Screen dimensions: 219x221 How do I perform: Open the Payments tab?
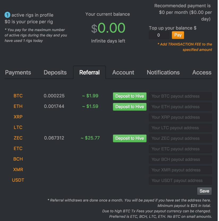(x=18, y=72)
